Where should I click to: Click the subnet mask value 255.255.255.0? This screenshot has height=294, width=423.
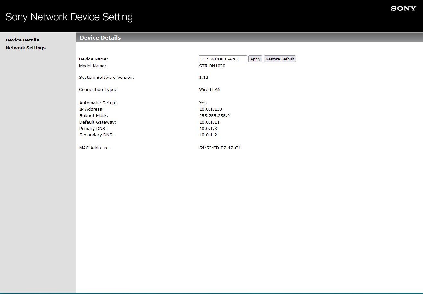[x=214, y=116]
